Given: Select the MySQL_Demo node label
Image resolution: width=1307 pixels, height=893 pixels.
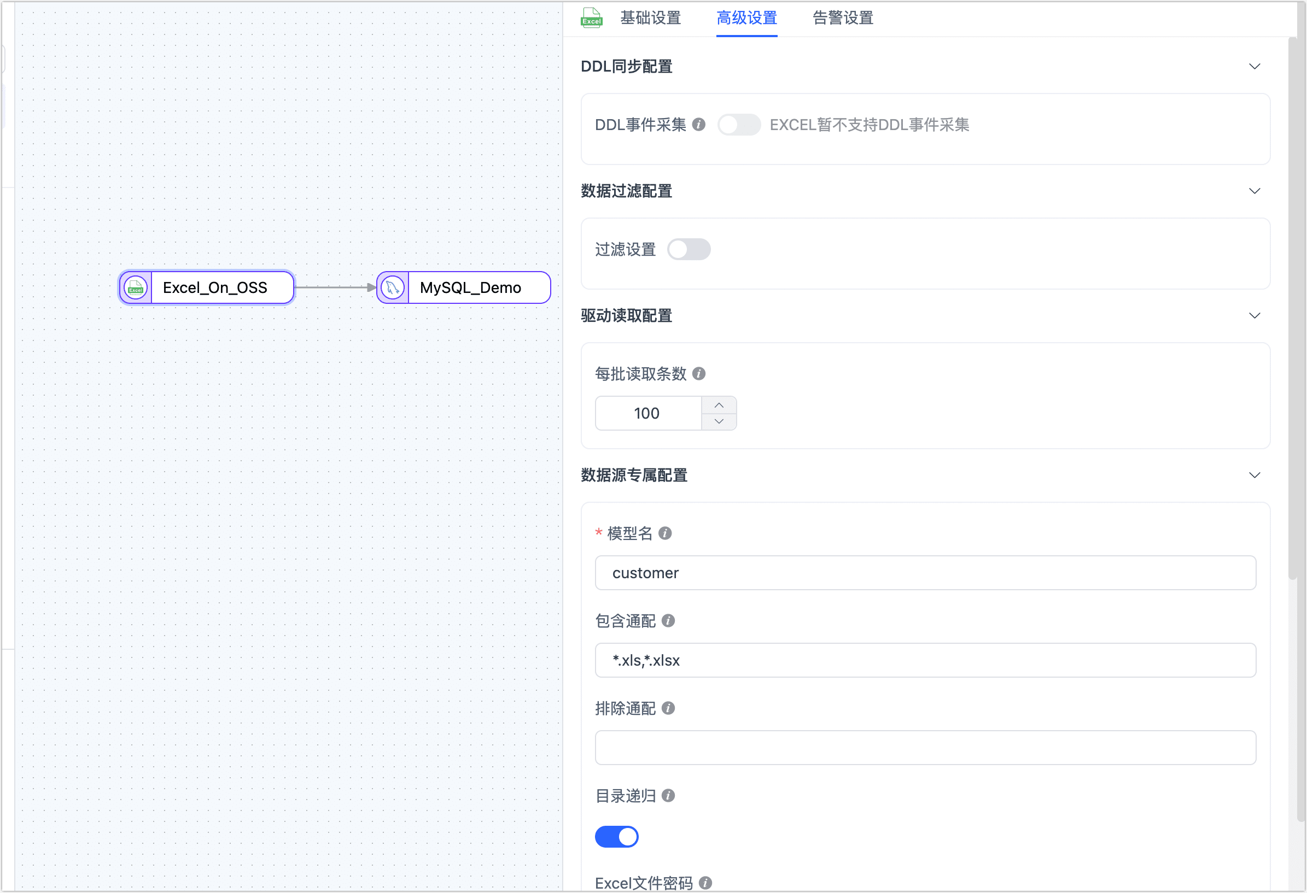Looking at the screenshot, I should pos(471,287).
